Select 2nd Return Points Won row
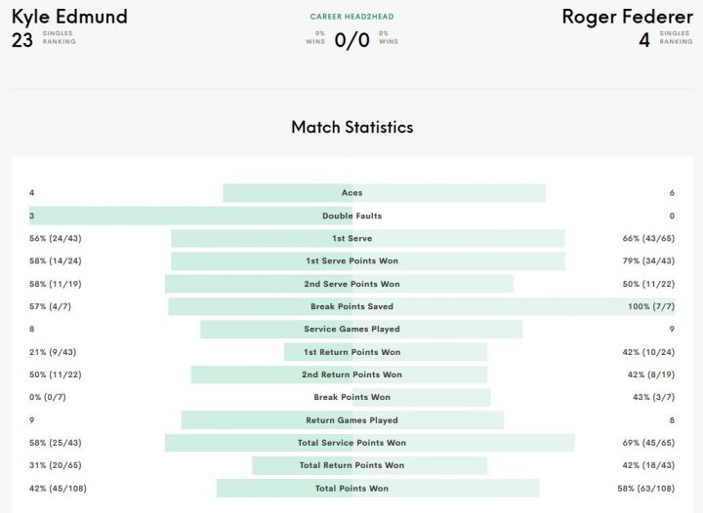This screenshot has width=703, height=513. point(351,375)
